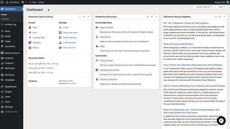Viewport: 230px width, 129px height.
Task: Move Elementor Quick Actions panel up
Action: tap(80, 17)
